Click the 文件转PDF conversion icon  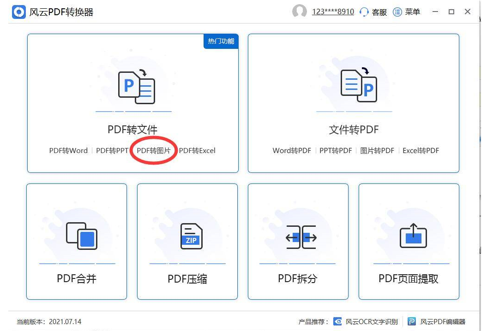pos(358,85)
